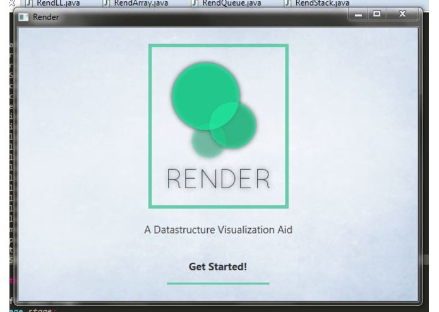Screen dimensions: 439x312
Task: Click the Get Started! button
Action: (x=218, y=267)
